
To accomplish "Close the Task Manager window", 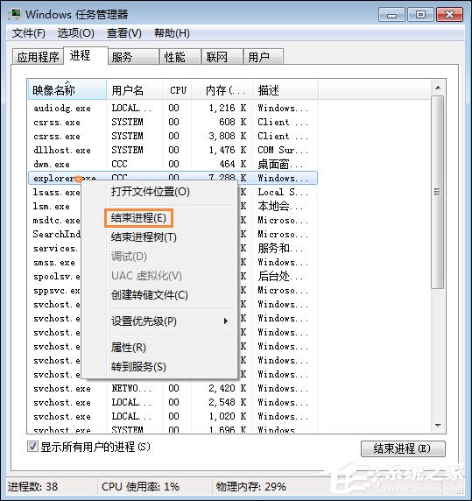I will [449, 15].
